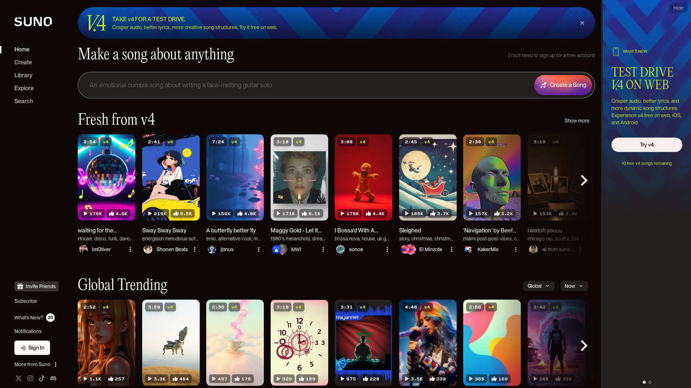Open What's New with 20 badge
This screenshot has width=691, height=388.
coord(34,318)
